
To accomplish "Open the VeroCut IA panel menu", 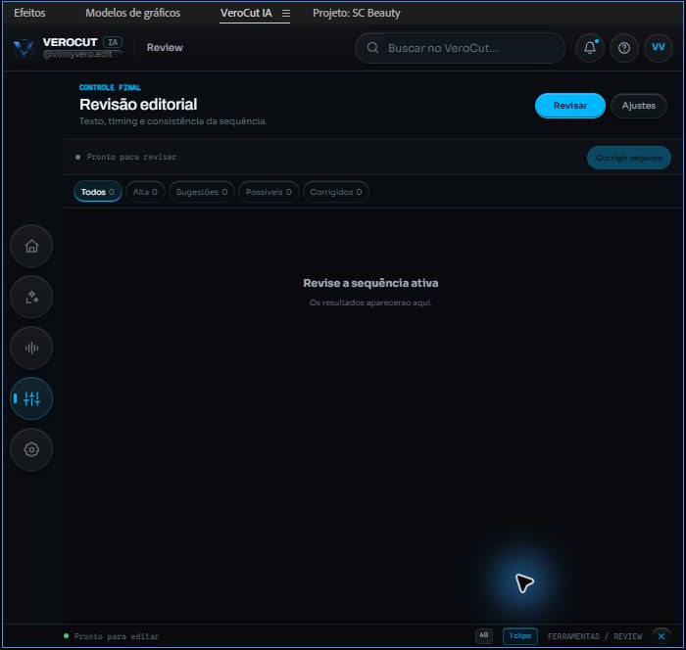I will pos(286,14).
